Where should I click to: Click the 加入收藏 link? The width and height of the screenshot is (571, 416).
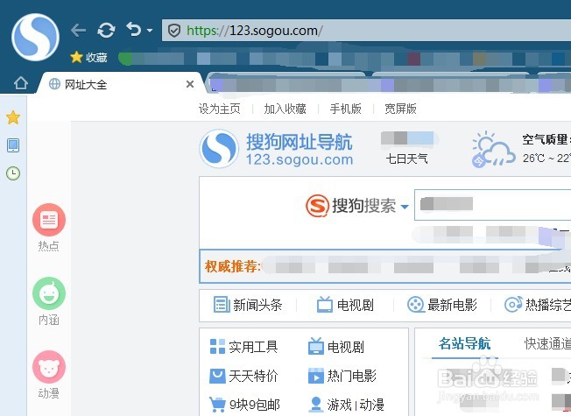pos(285,109)
